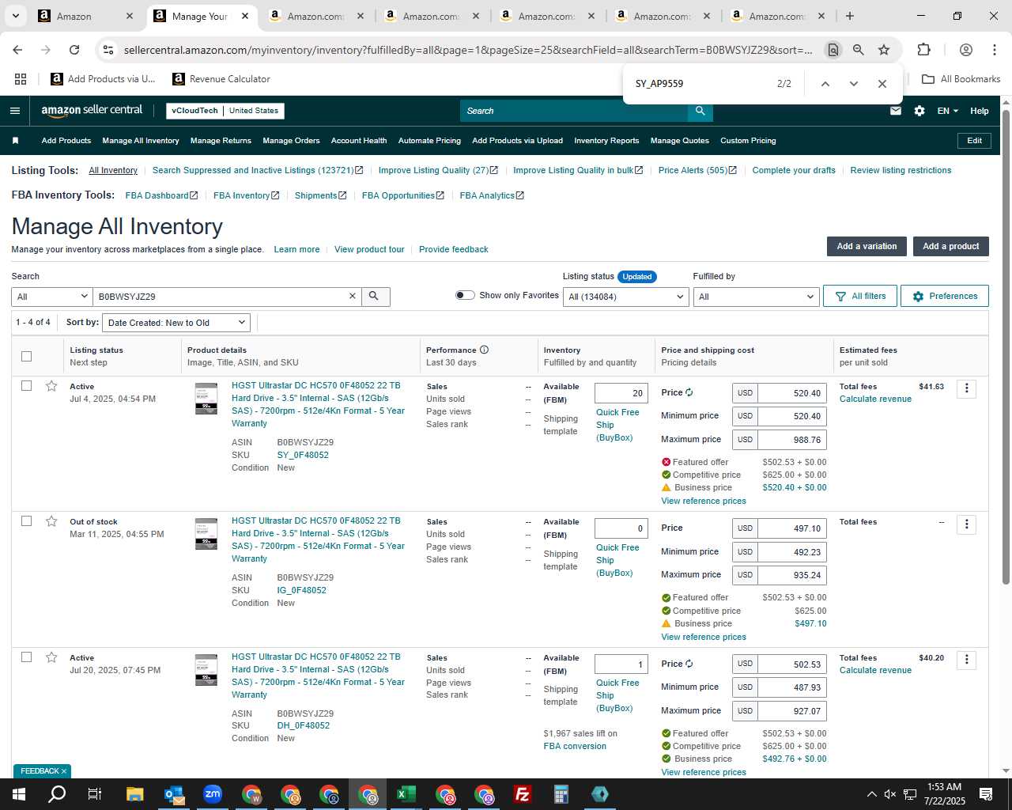Clear the B0BWSYJZ29 search term
The width and height of the screenshot is (1012, 810).
(x=353, y=296)
